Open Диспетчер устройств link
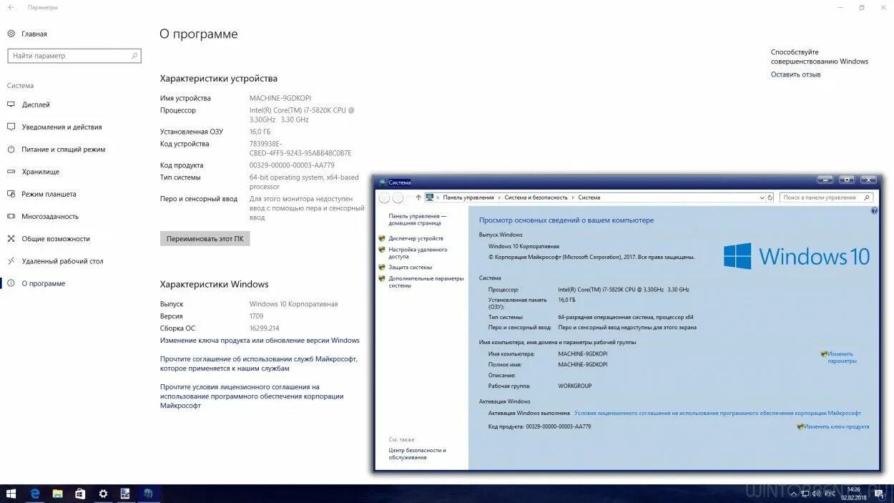Image resolution: width=894 pixels, height=503 pixels. [416, 238]
